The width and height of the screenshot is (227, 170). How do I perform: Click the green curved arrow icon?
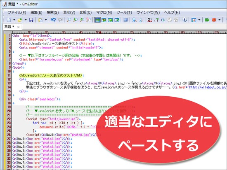coord(156,20)
